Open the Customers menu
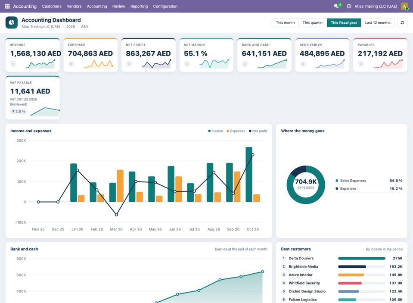The image size is (413, 303). click(52, 6)
